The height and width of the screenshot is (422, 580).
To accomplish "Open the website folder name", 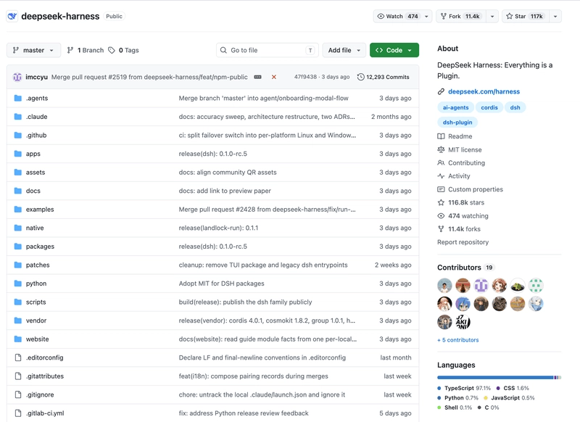I will [x=38, y=339].
